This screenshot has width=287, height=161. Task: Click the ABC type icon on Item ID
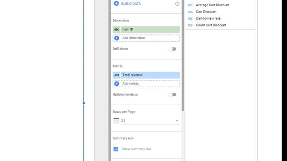click(x=117, y=30)
